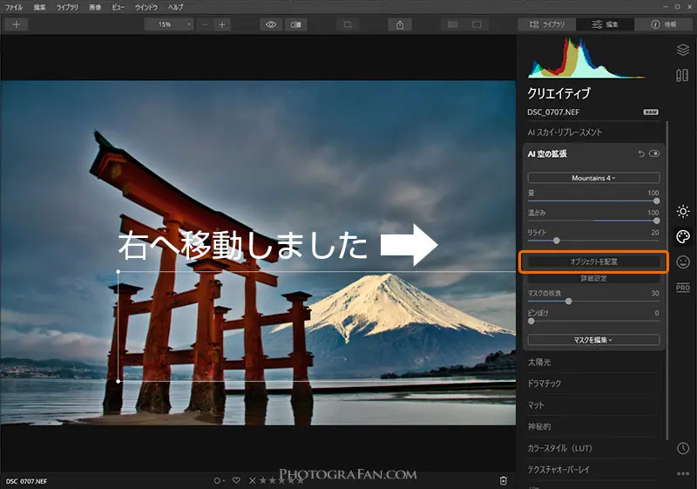Open the canvas tools icon
This screenshot has width=697, height=489.
point(683,75)
